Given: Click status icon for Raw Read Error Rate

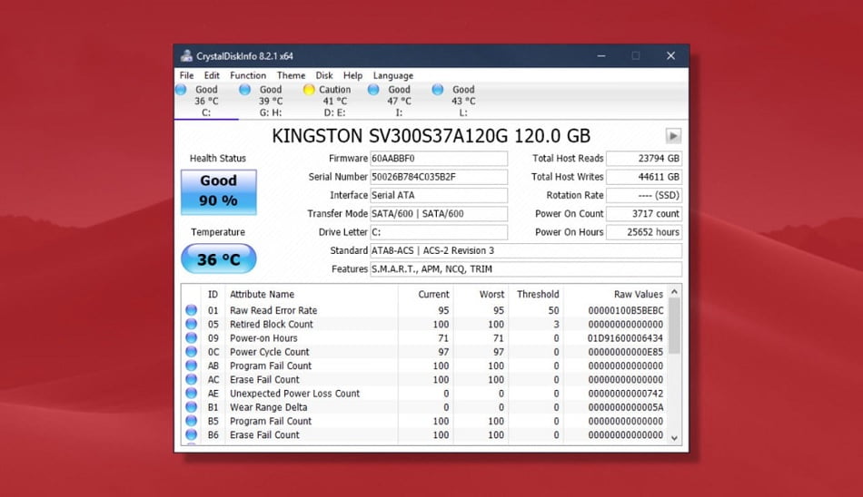Looking at the screenshot, I should [x=191, y=310].
